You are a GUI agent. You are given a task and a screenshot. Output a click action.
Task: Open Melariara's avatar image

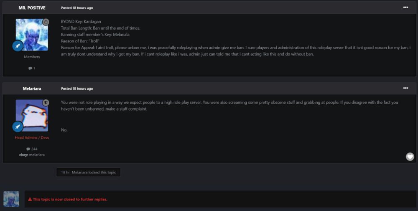[32, 116]
